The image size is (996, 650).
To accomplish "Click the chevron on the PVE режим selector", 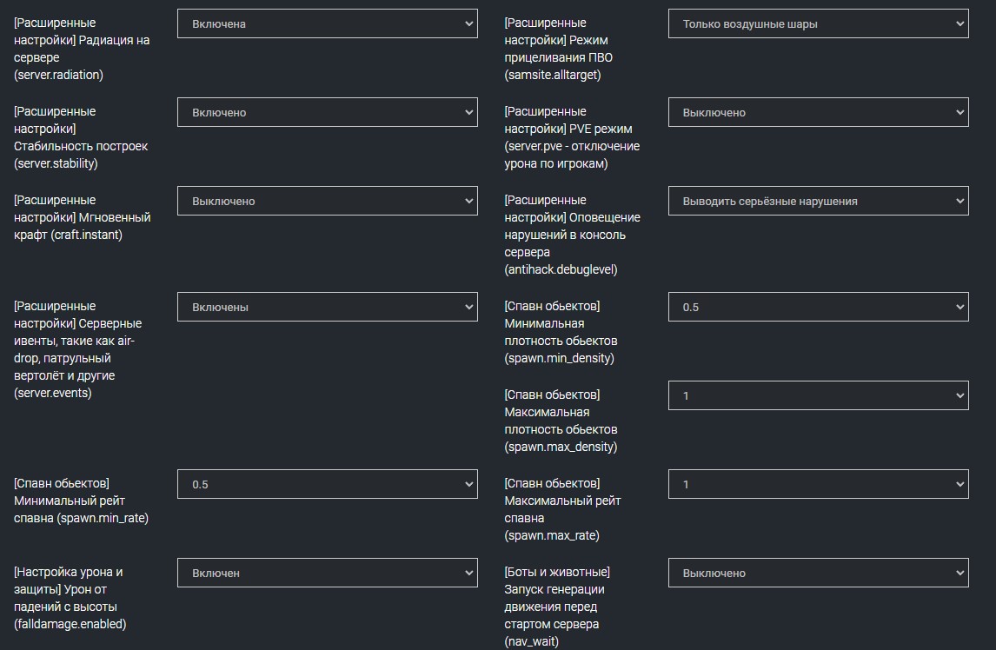I will tap(958, 111).
